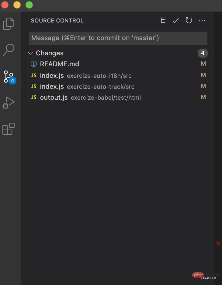Toggle view as tree in Source Control

click(163, 20)
